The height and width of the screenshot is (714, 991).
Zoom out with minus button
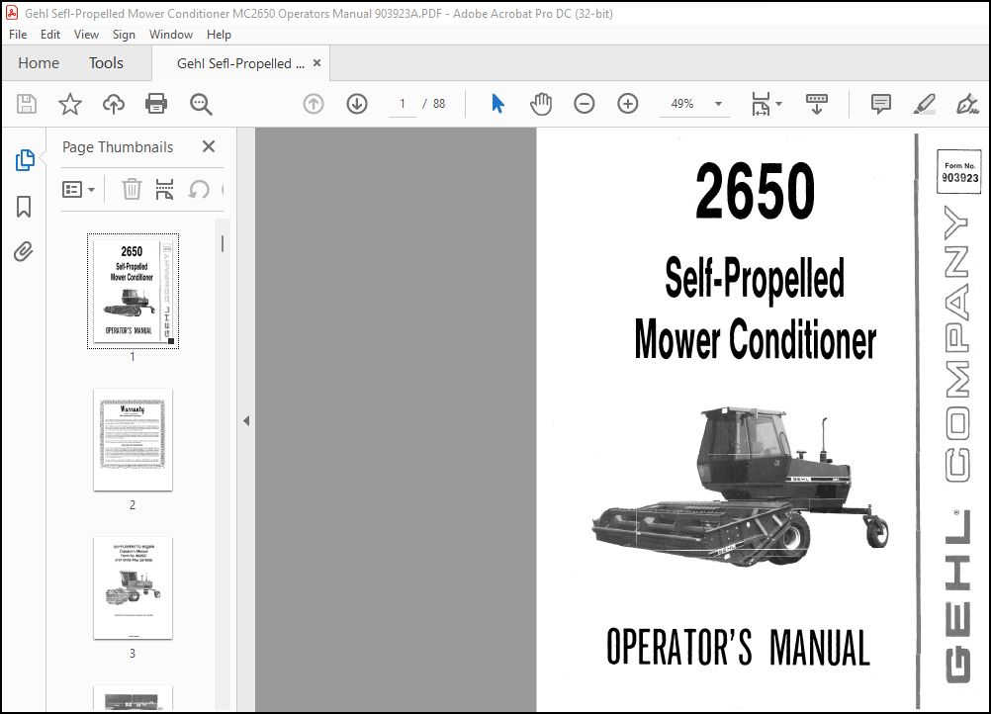[x=584, y=104]
